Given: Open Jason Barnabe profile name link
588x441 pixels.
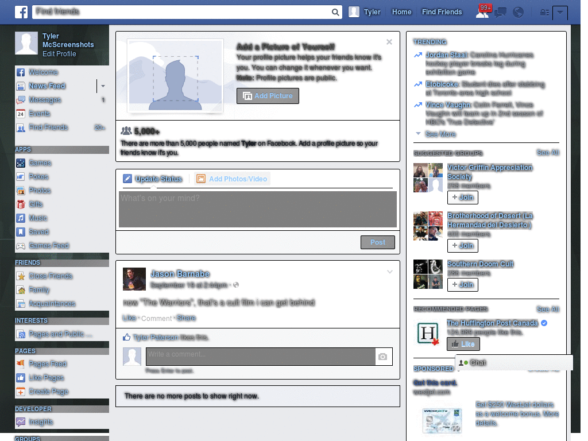Looking at the screenshot, I should pyautogui.click(x=180, y=274).
